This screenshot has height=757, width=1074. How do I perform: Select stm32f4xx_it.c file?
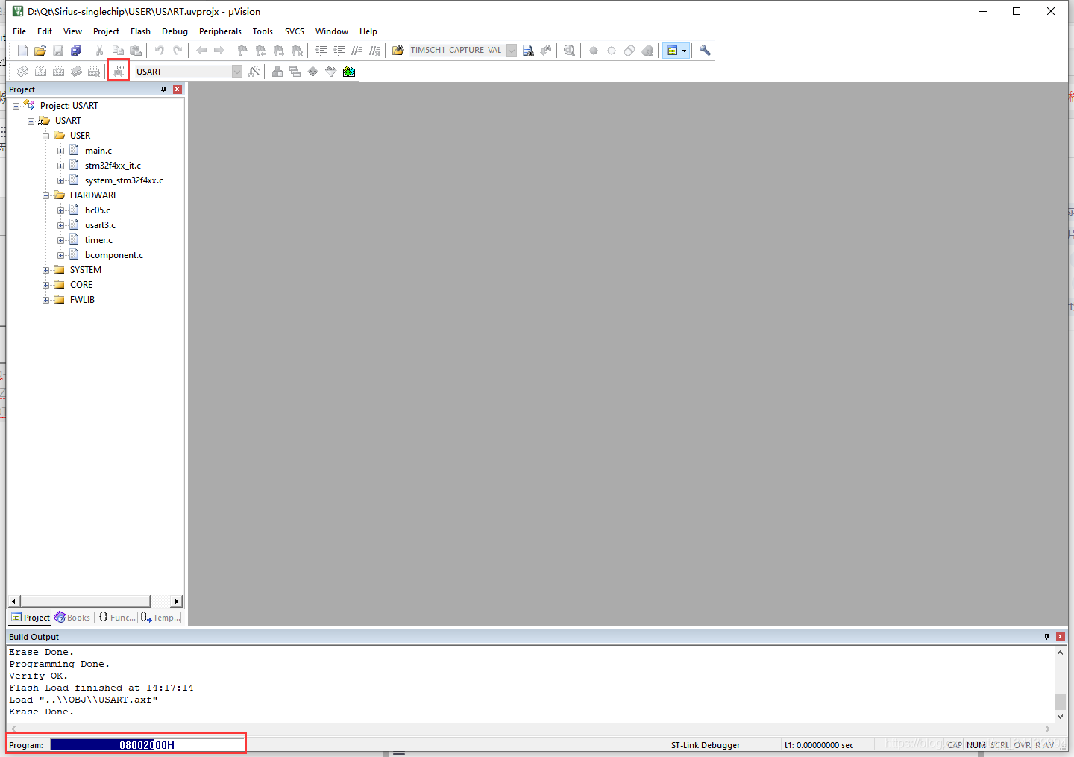click(113, 166)
